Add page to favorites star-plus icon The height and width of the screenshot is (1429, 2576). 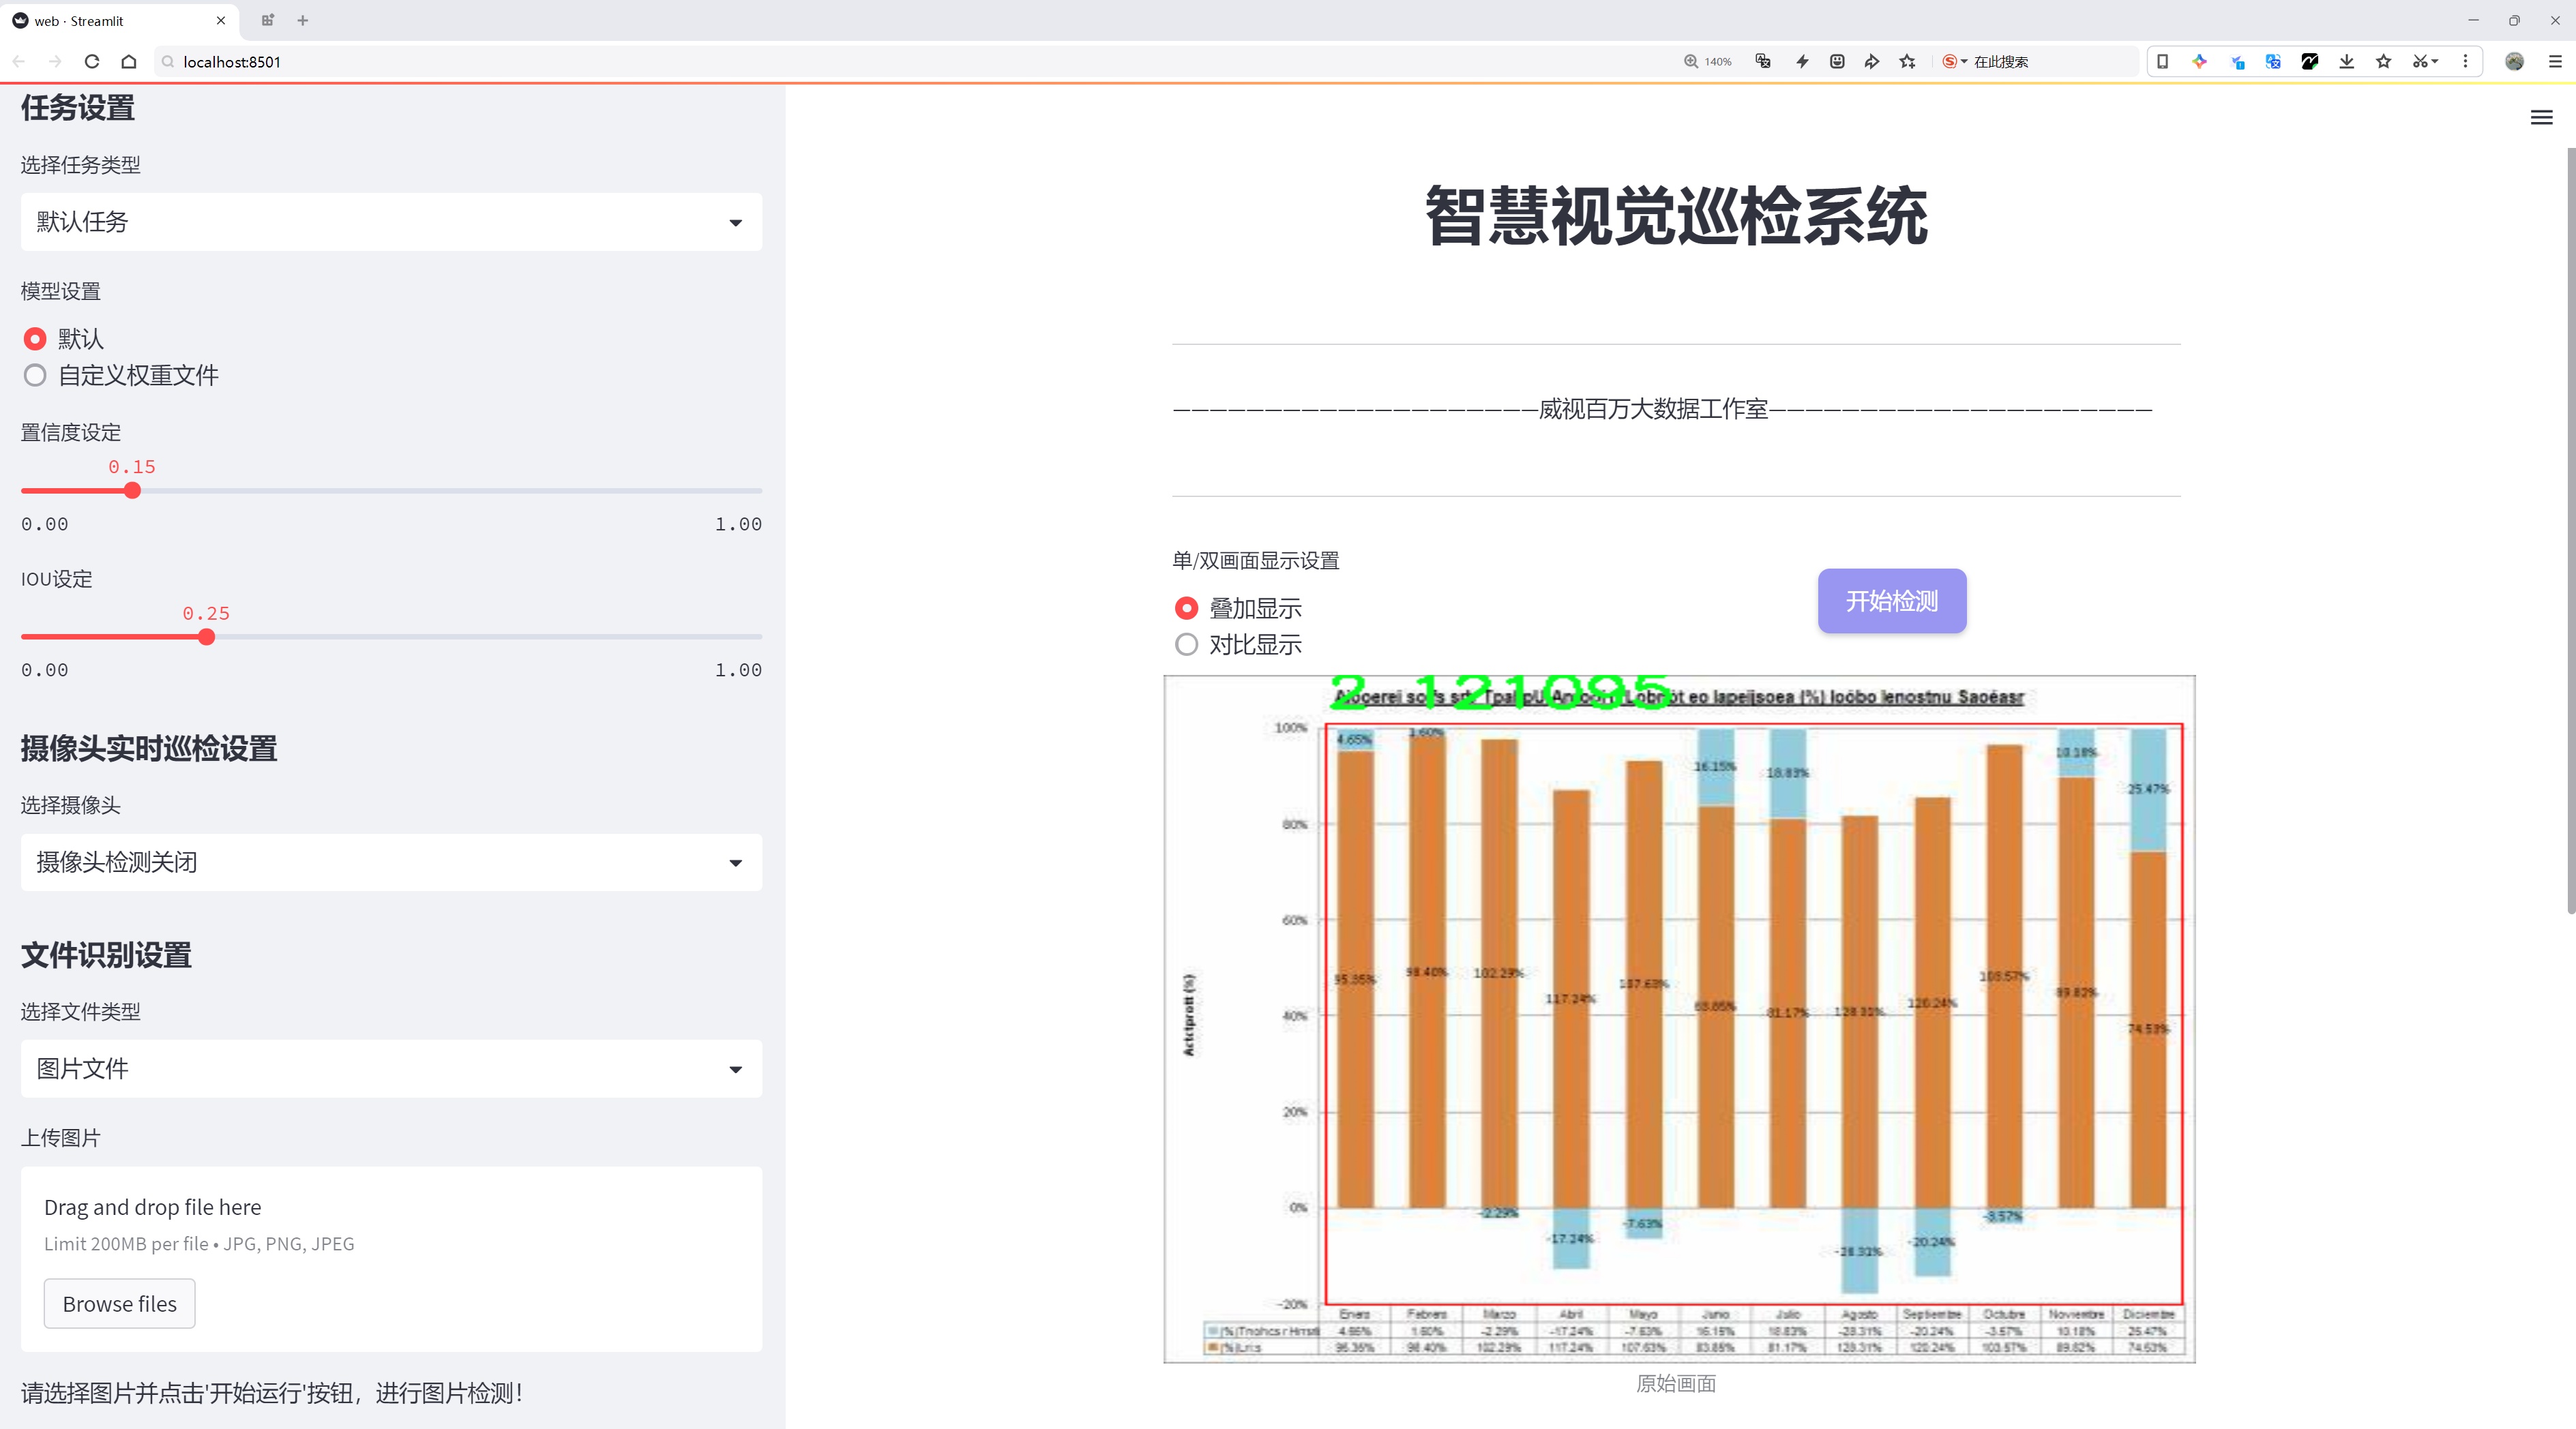[x=1907, y=62]
